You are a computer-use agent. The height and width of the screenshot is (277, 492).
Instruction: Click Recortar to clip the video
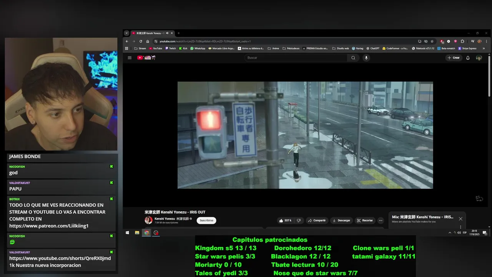(365, 220)
